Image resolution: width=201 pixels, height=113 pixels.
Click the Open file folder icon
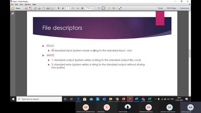pos(13,8)
